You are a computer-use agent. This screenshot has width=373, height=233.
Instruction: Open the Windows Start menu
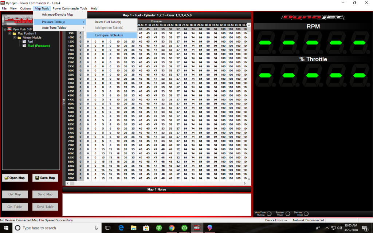tap(6, 228)
